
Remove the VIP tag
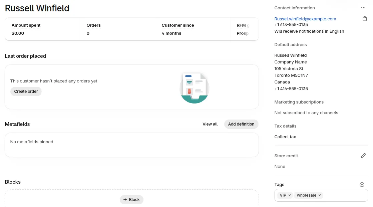pos(290,195)
